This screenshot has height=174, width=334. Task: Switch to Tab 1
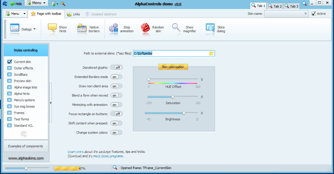point(258,6)
